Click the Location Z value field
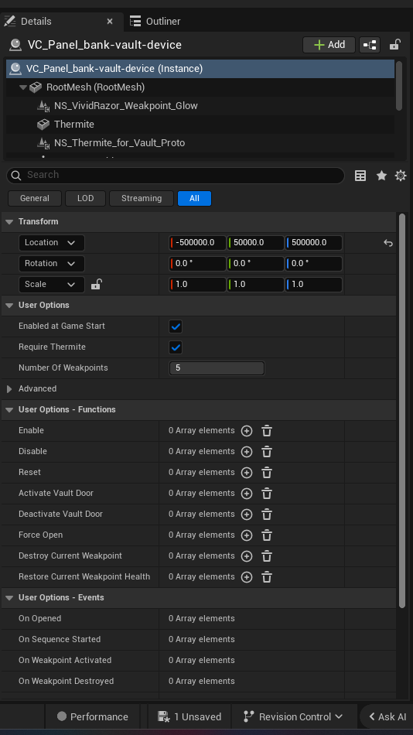This screenshot has height=735, width=413. 314,243
